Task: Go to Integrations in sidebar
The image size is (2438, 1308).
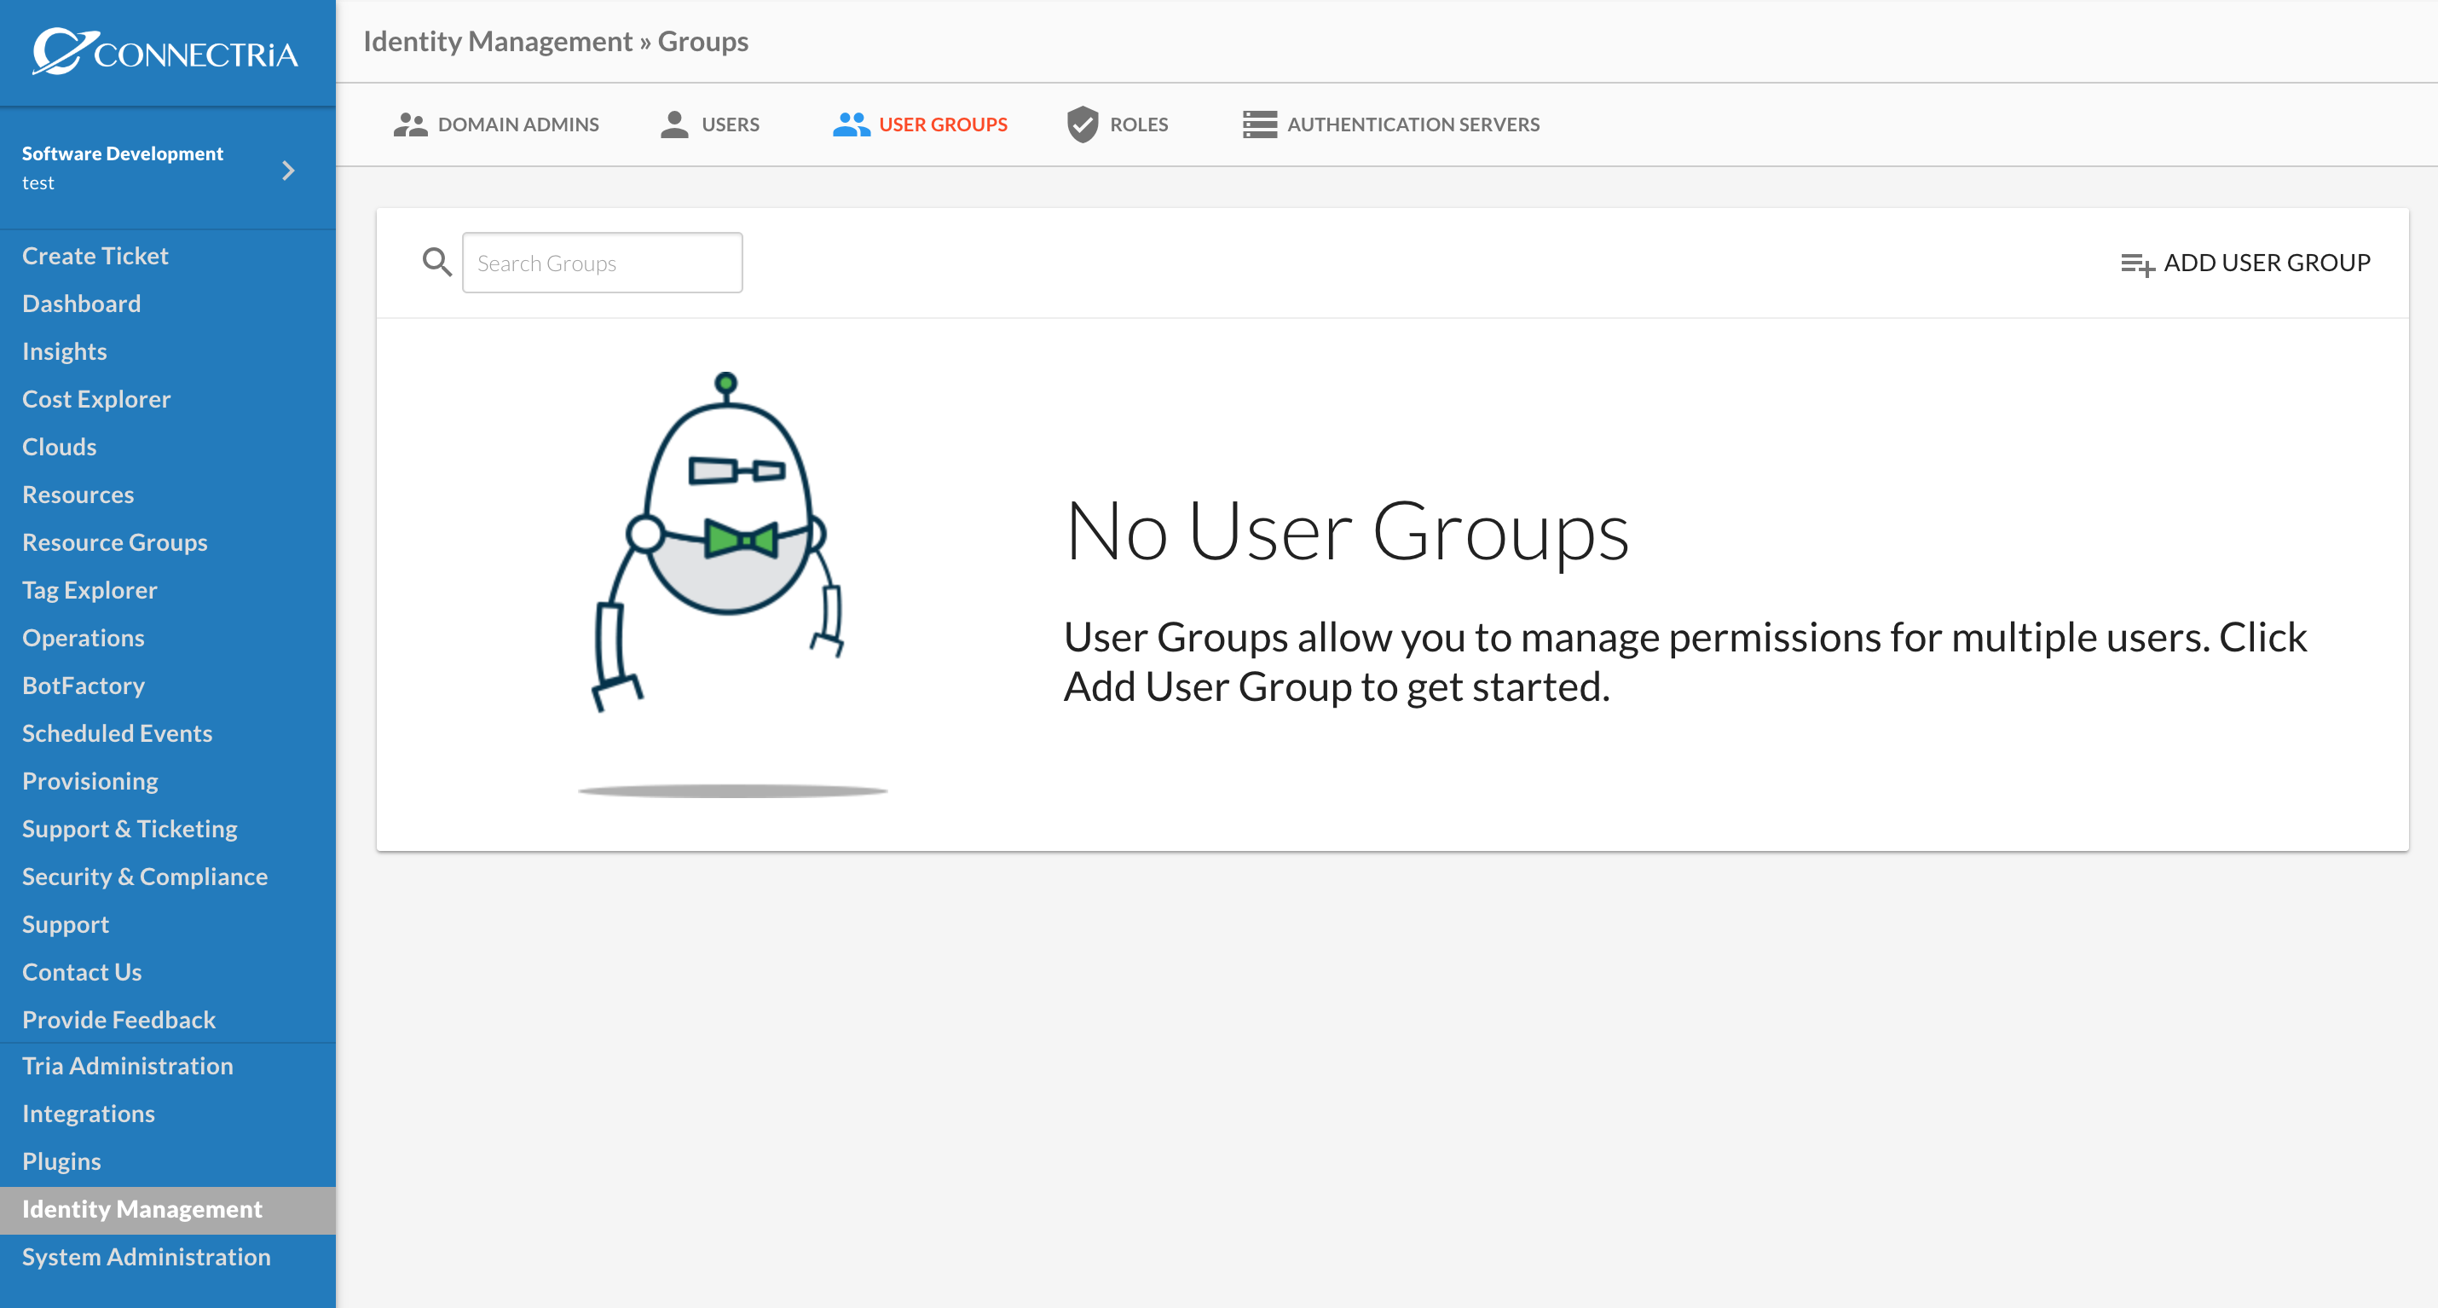Action: point(89,1114)
